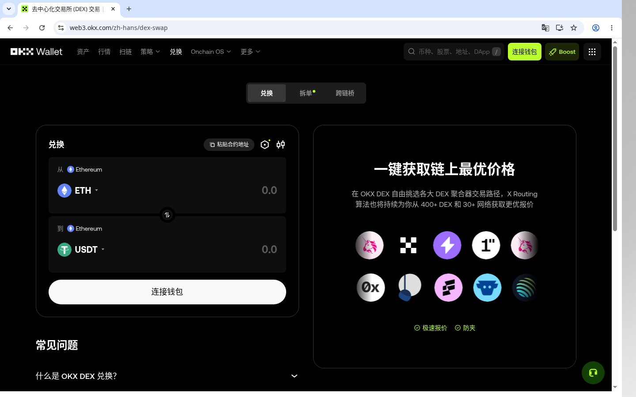This screenshot has height=397, width=636.
Task: Click the pink S-shaped DEX icon
Action: (x=448, y=288)
